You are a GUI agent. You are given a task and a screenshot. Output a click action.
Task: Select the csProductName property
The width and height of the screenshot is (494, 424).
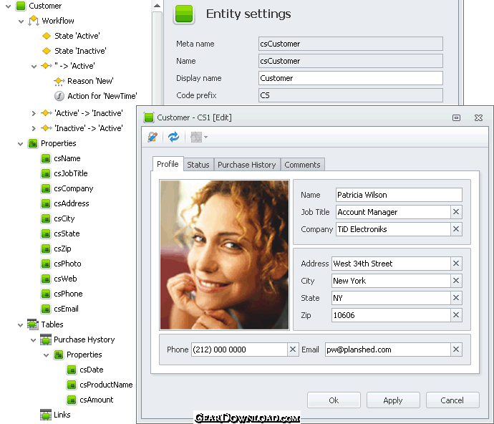[x=106, y=385]
